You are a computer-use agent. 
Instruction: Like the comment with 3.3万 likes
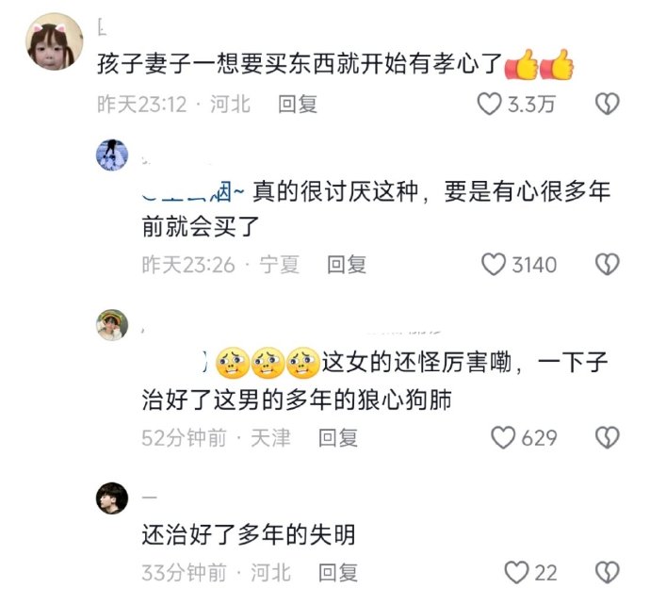[489, 104]
